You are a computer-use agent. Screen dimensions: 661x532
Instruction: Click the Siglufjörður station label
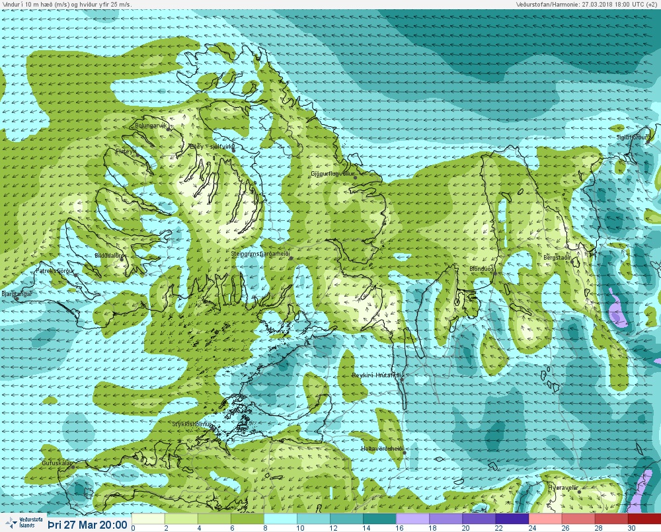click(631, 137)
